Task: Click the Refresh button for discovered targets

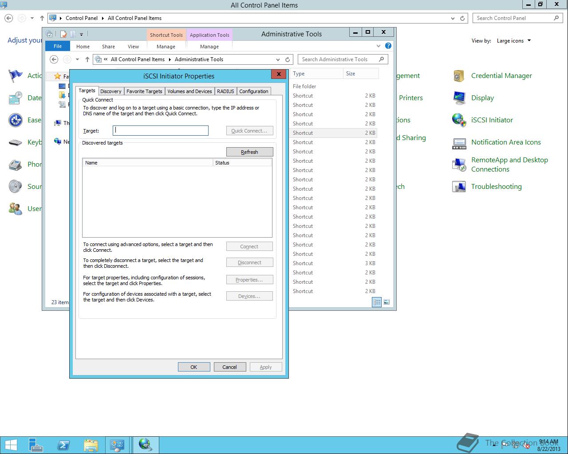Action: click(x=249, y=152)
